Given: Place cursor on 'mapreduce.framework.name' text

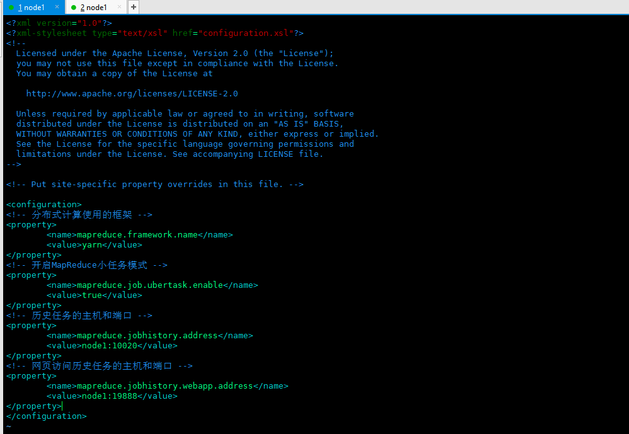Looking at the screenshot, I should click(x=137, y=235).
